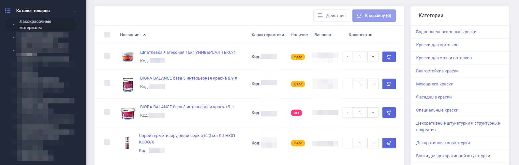Click the нет availability badge
This screenshot has width=519, height=165.
[296, 113]
